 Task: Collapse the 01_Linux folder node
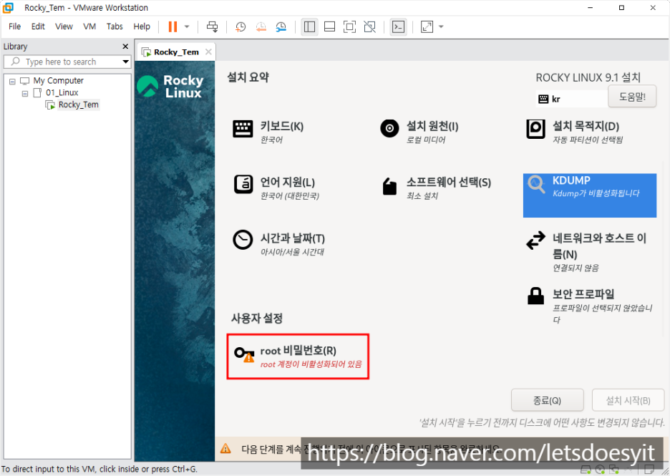pos(25,93)
